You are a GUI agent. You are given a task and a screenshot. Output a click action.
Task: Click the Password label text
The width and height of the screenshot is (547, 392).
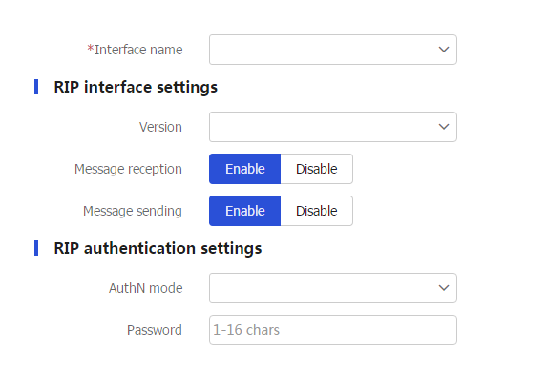[x=155, y=330]
